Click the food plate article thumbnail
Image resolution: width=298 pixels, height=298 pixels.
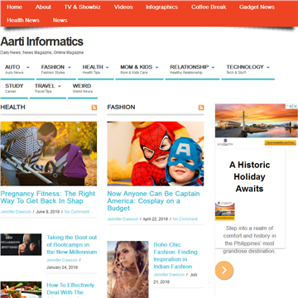tap(21, 290)
